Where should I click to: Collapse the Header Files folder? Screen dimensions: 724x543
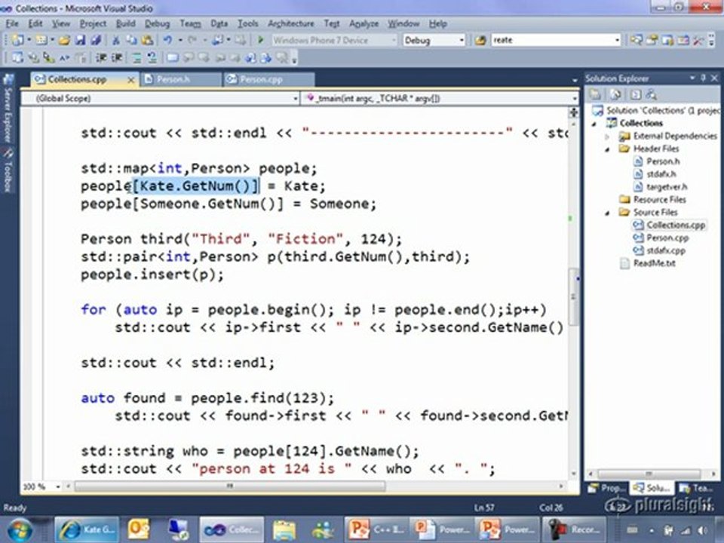point(608,149)
